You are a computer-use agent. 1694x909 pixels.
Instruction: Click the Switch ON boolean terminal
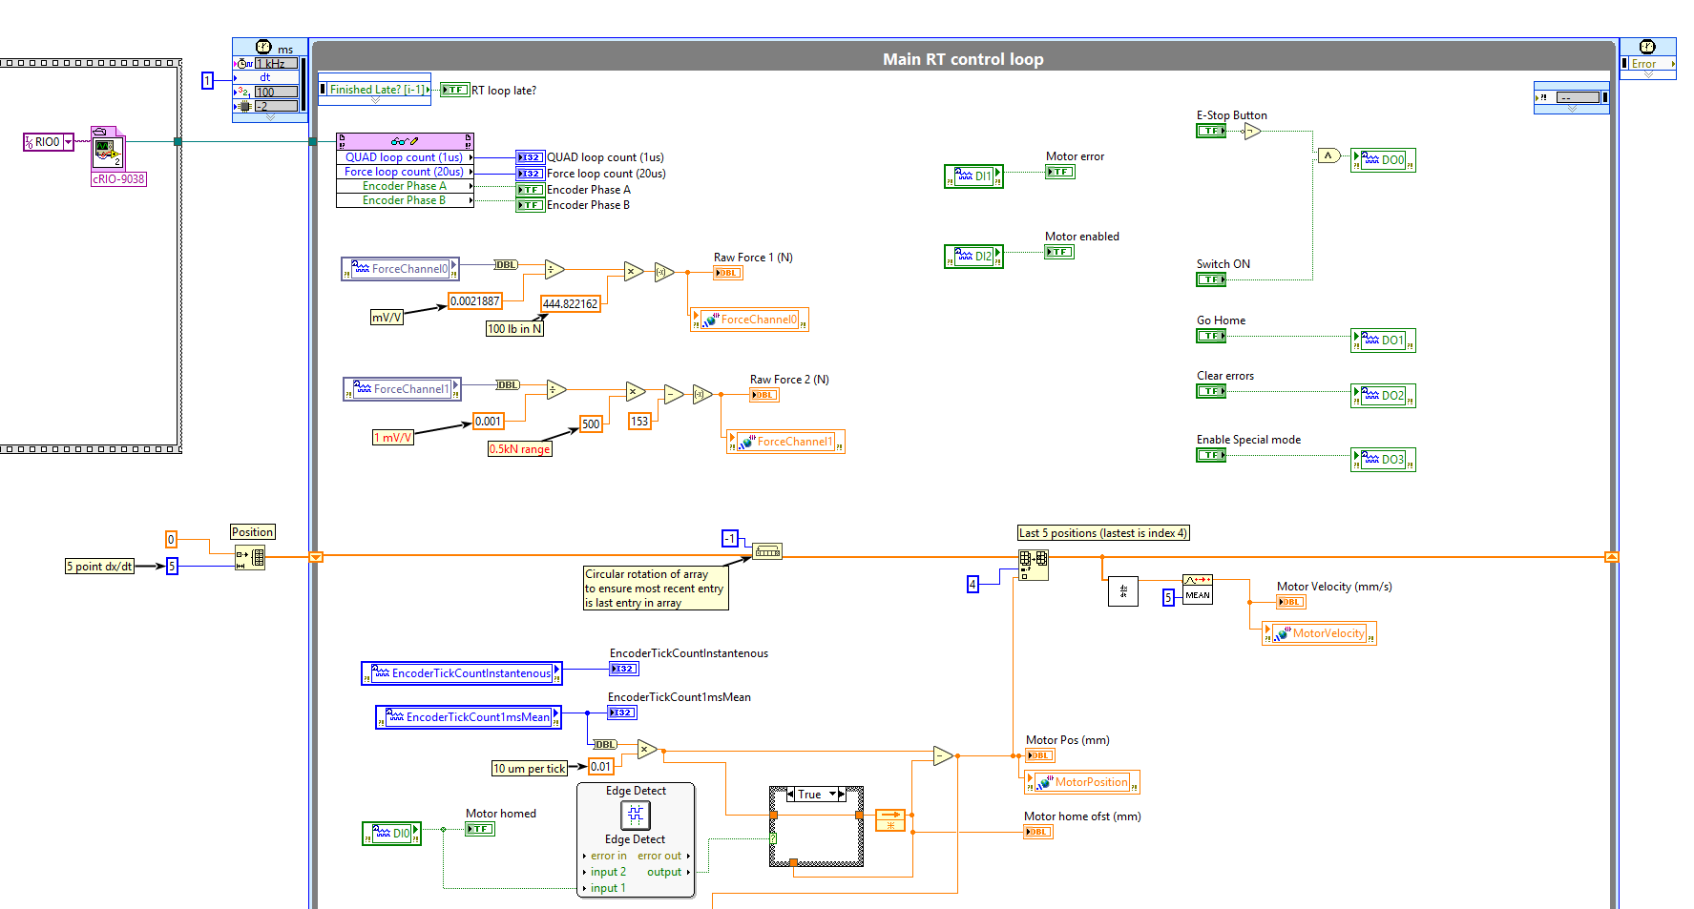click(x=1211, y=279)
